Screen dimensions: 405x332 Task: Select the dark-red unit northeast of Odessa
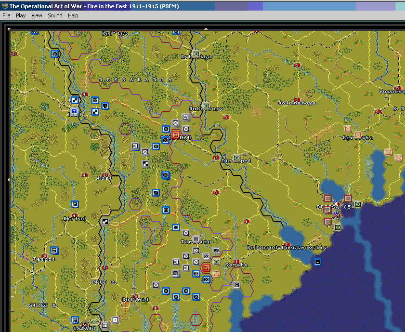(348, 199)
